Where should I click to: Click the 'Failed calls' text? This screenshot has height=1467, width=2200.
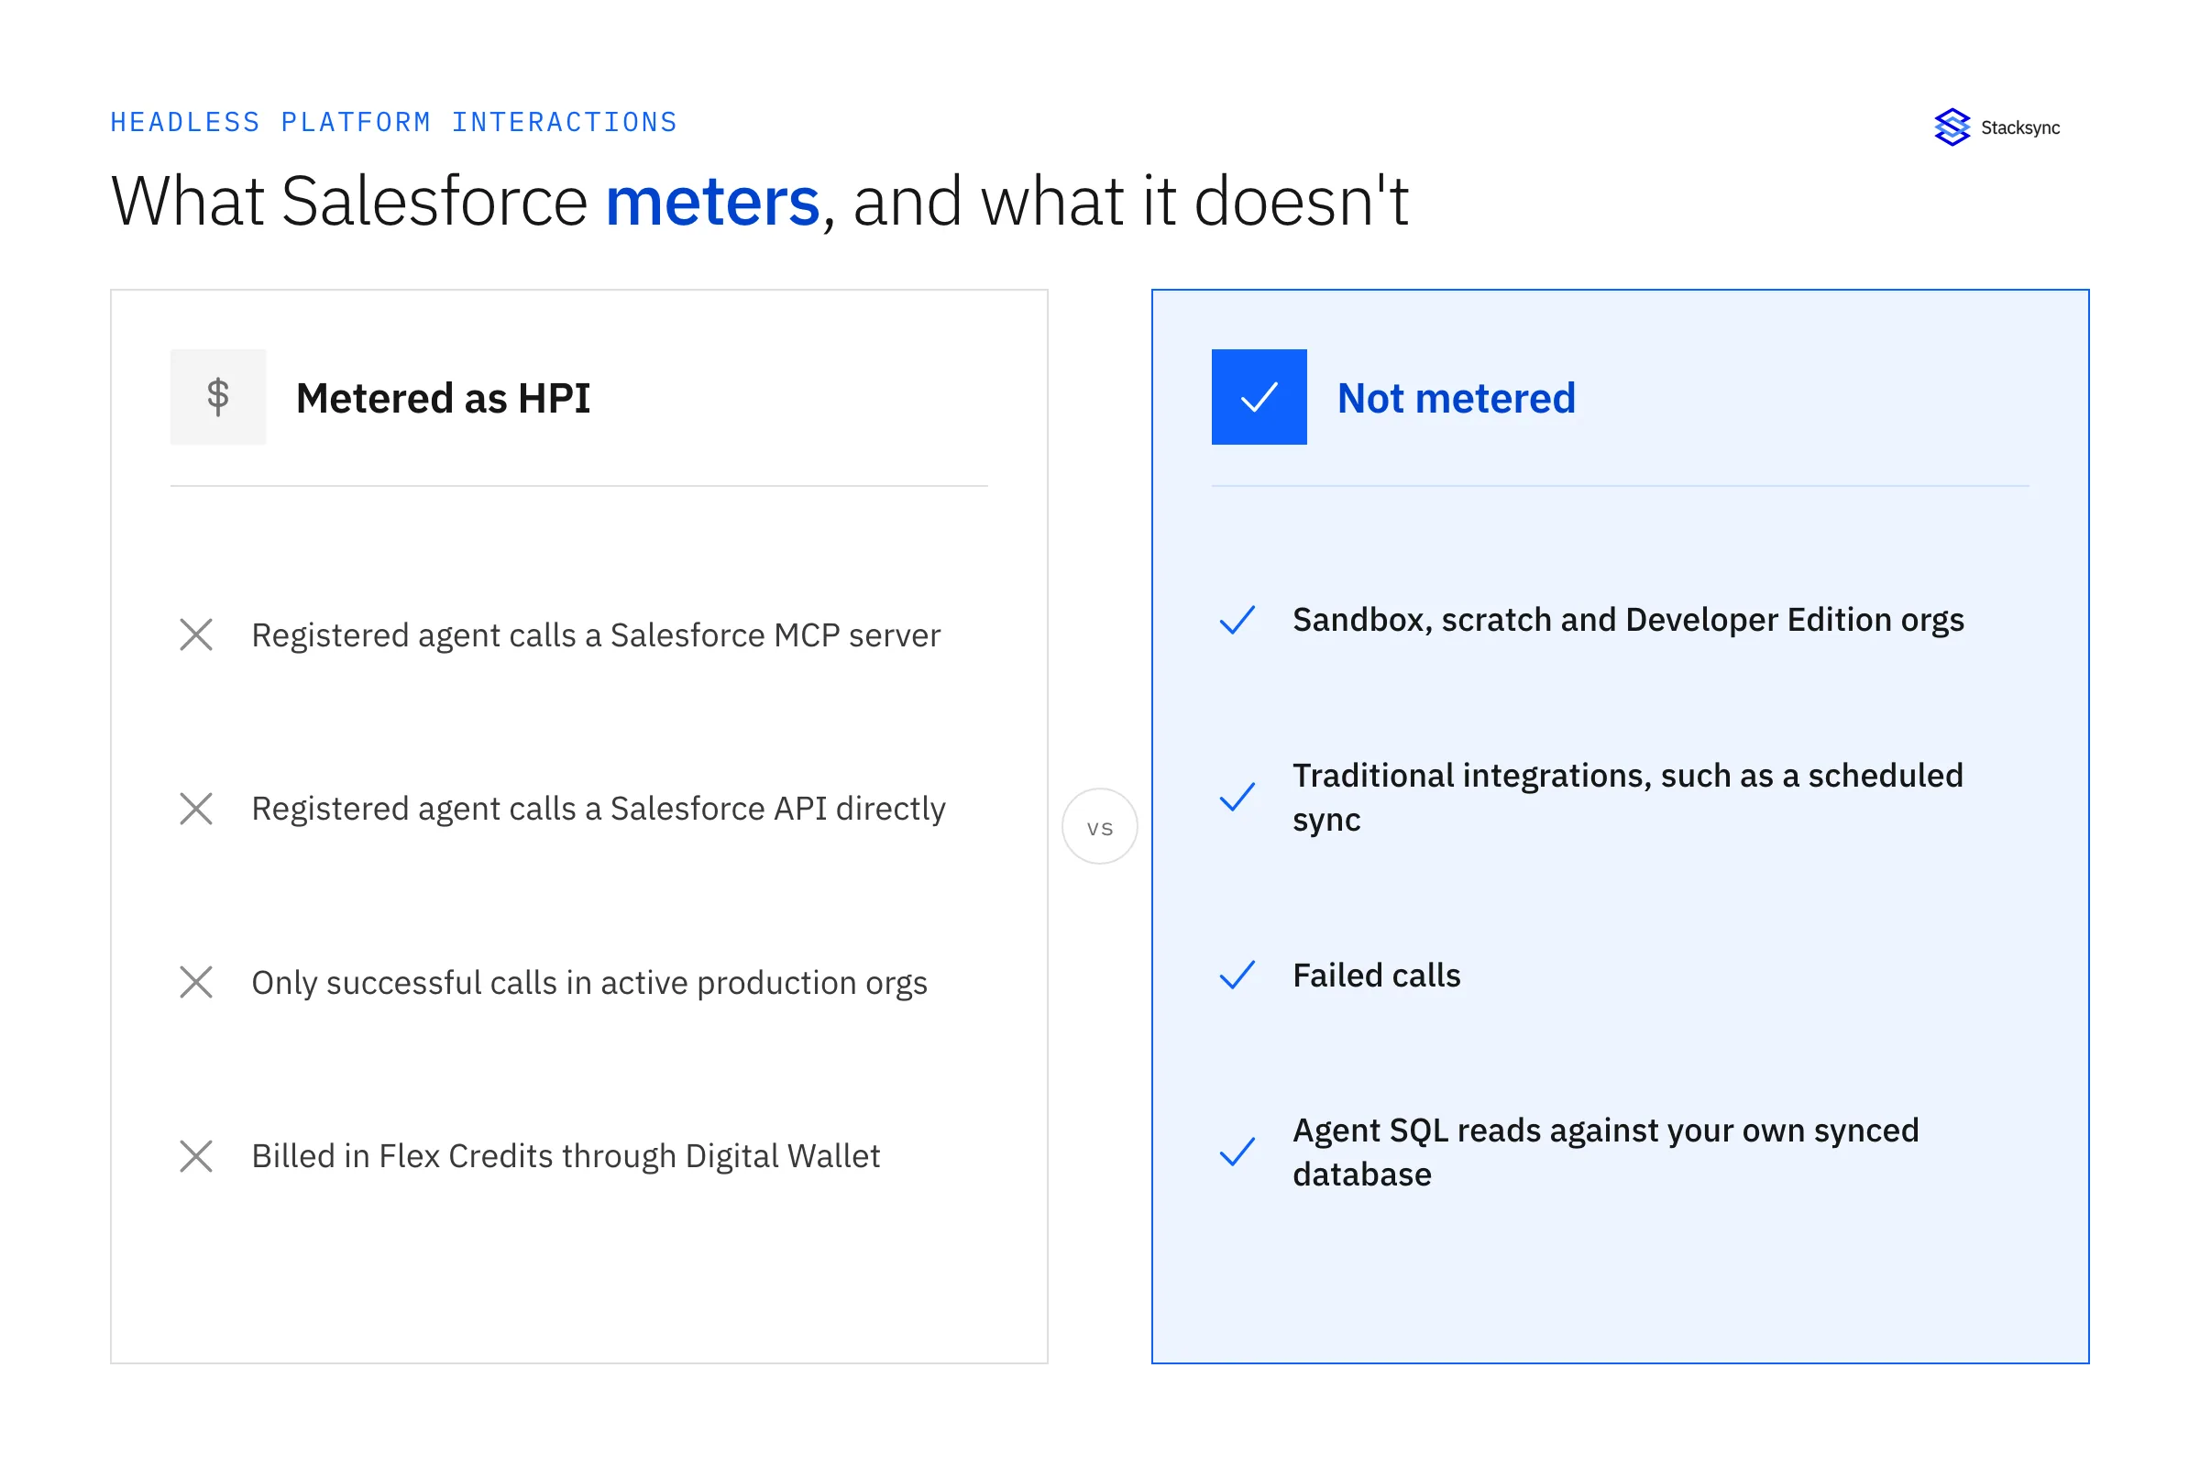[1377, 975]
